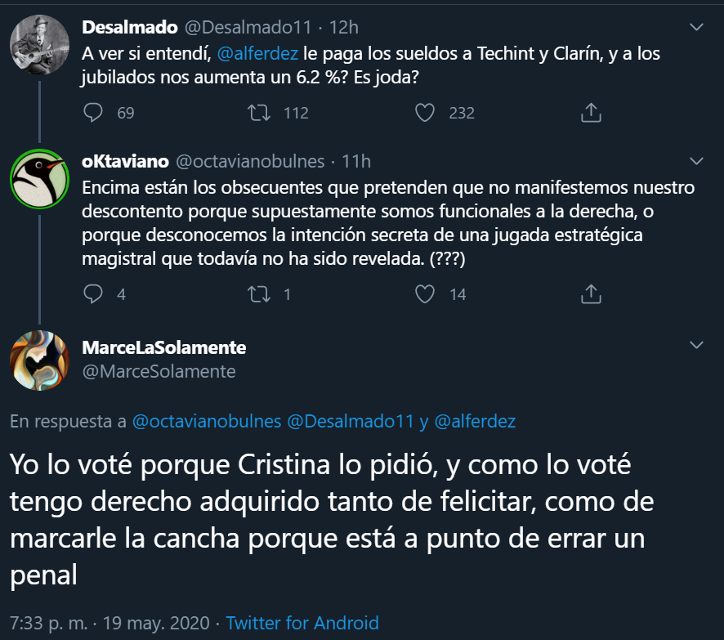The height and width of the screenshot is (640, 724).
Task: Open the @alferdez mention in Desalmado's tweet
Action: point(252,54)
